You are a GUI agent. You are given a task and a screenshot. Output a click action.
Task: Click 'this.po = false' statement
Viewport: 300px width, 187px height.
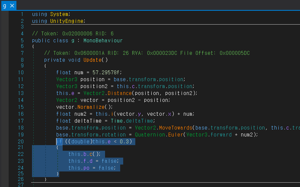92,168
